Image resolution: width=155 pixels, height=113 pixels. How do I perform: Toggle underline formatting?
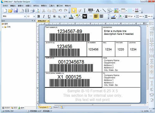coord(49,16)
